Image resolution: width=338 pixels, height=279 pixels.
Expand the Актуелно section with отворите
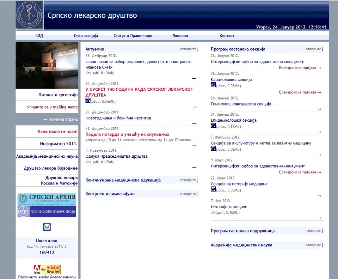coord(189,49)
